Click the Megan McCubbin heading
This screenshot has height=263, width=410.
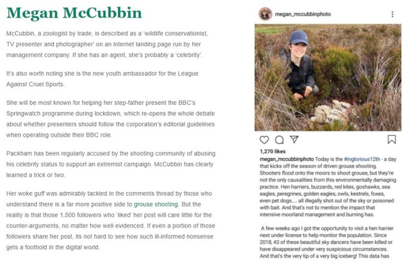click(74, 13)
